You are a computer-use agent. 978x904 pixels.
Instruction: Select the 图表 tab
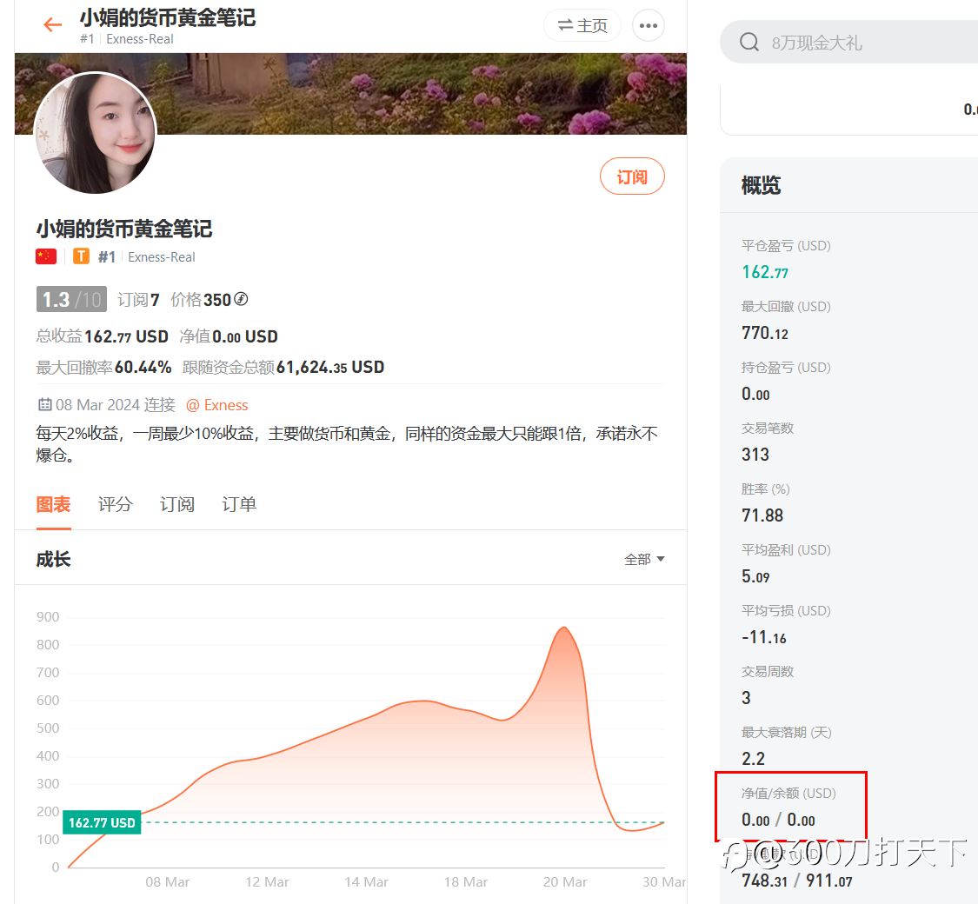54,504
